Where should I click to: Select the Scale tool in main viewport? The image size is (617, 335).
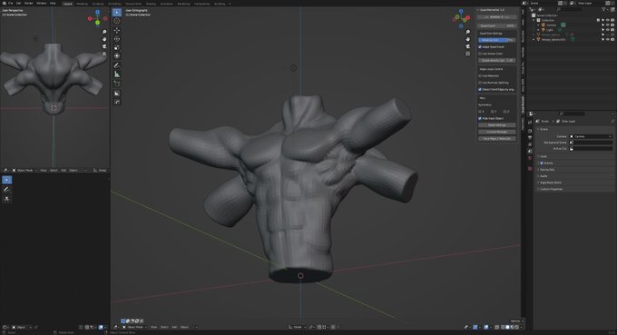[x=117, y=47]
